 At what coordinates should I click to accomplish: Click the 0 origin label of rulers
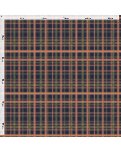coord(1,16)
